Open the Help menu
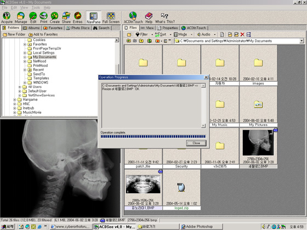Image resolution: width=307 pixels, height=230 pixels. coord(47,8)
